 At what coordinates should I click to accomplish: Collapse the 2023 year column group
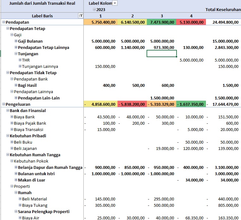94,9
